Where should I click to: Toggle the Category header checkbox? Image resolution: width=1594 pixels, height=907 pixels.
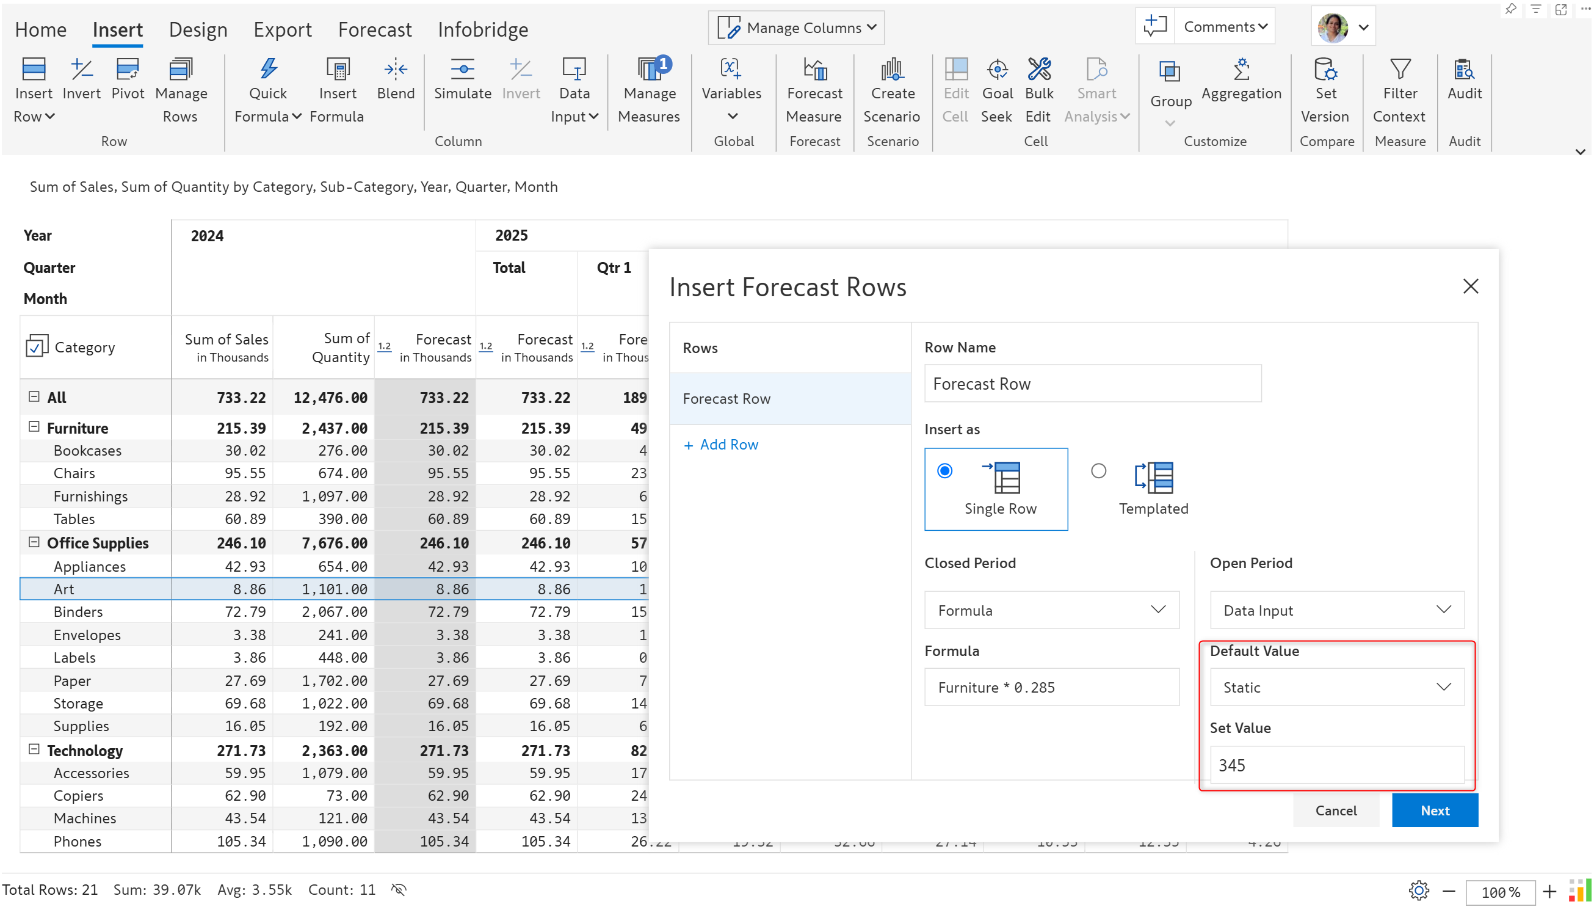click(37, 346)
